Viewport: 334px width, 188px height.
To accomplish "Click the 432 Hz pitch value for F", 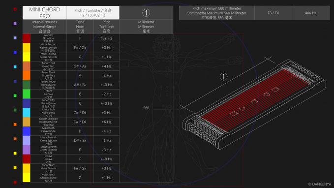I will (x=106, y=38).
